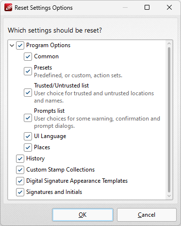The width and height of the screenshot is (181, 226).
Task: Click the Cancel button
Action: click(147, 215)
